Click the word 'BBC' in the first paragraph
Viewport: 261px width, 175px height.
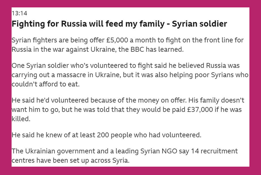point(137,50)
